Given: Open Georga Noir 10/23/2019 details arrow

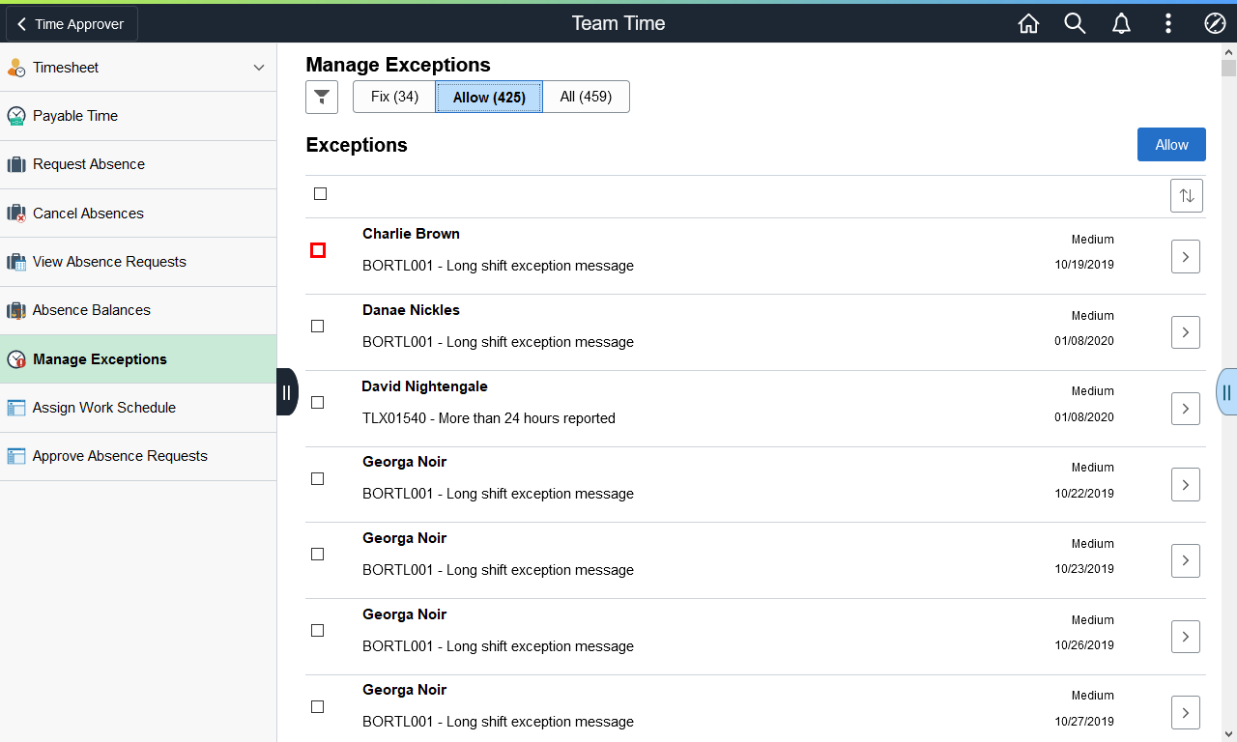Looking at the screenshot, I should pos(1186,561).
